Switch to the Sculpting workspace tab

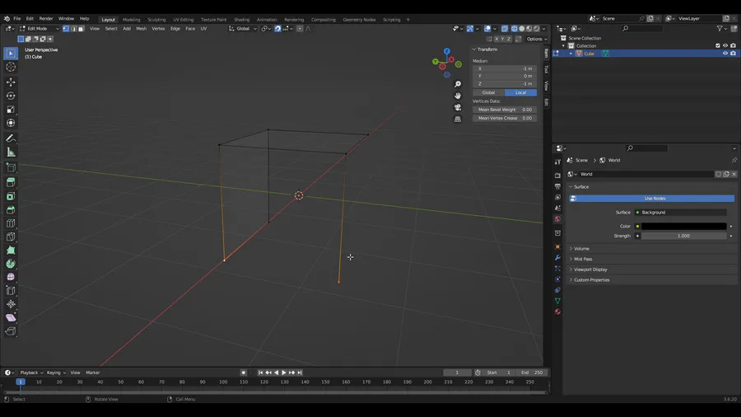coord(156,19)
